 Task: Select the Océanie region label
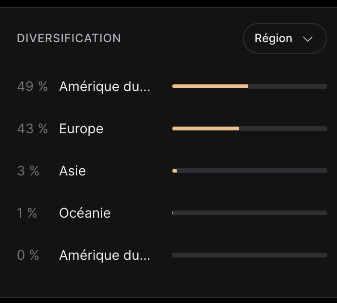coord(85,213)
